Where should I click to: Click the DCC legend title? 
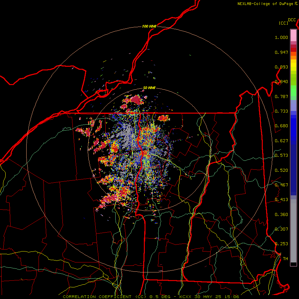pyautogui.click(x=292, y=20)
